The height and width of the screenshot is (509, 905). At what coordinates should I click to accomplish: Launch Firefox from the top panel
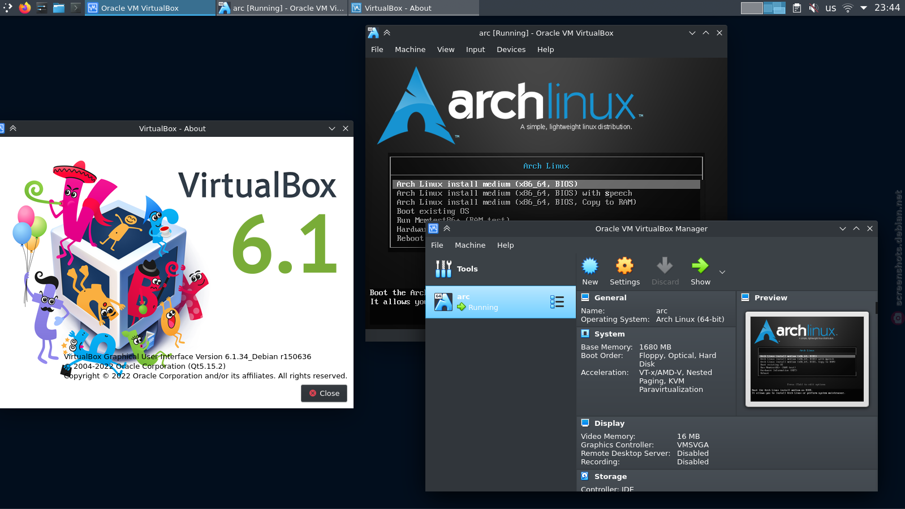click(x=24, y=8)
